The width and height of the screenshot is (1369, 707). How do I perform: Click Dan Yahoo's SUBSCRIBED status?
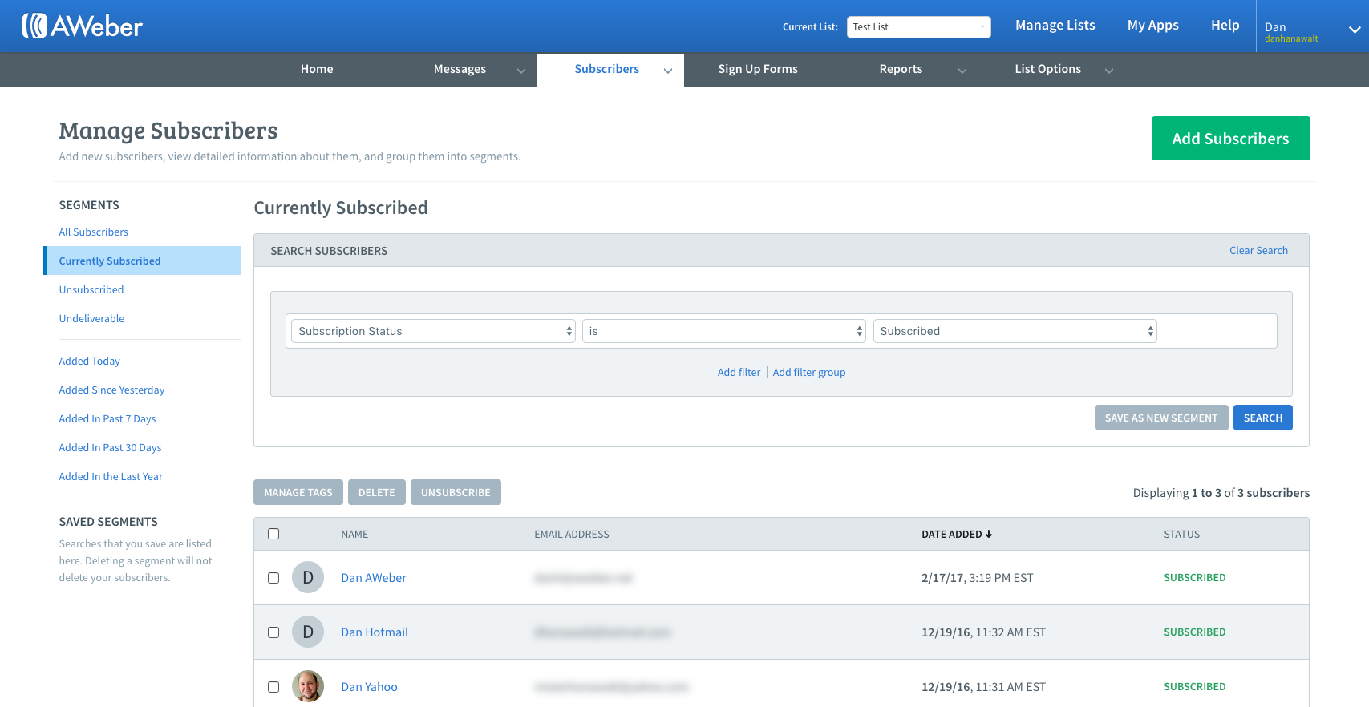point(1195,687)
